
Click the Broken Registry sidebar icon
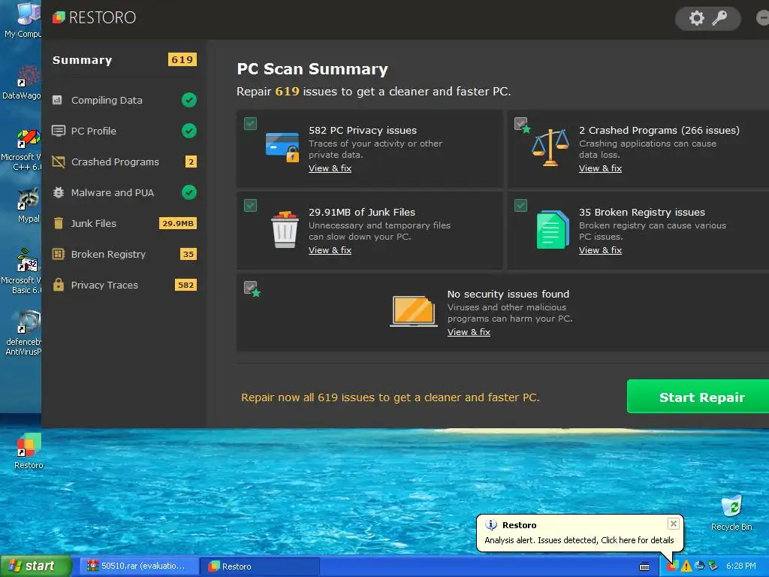pos(59,254)
